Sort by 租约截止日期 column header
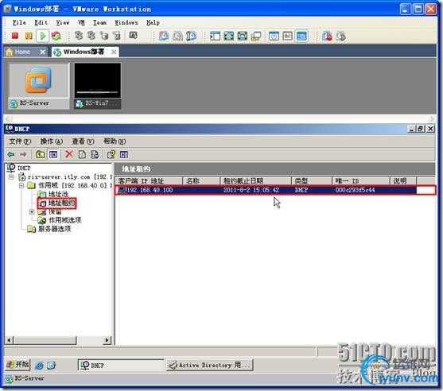 tap(255, 180)
